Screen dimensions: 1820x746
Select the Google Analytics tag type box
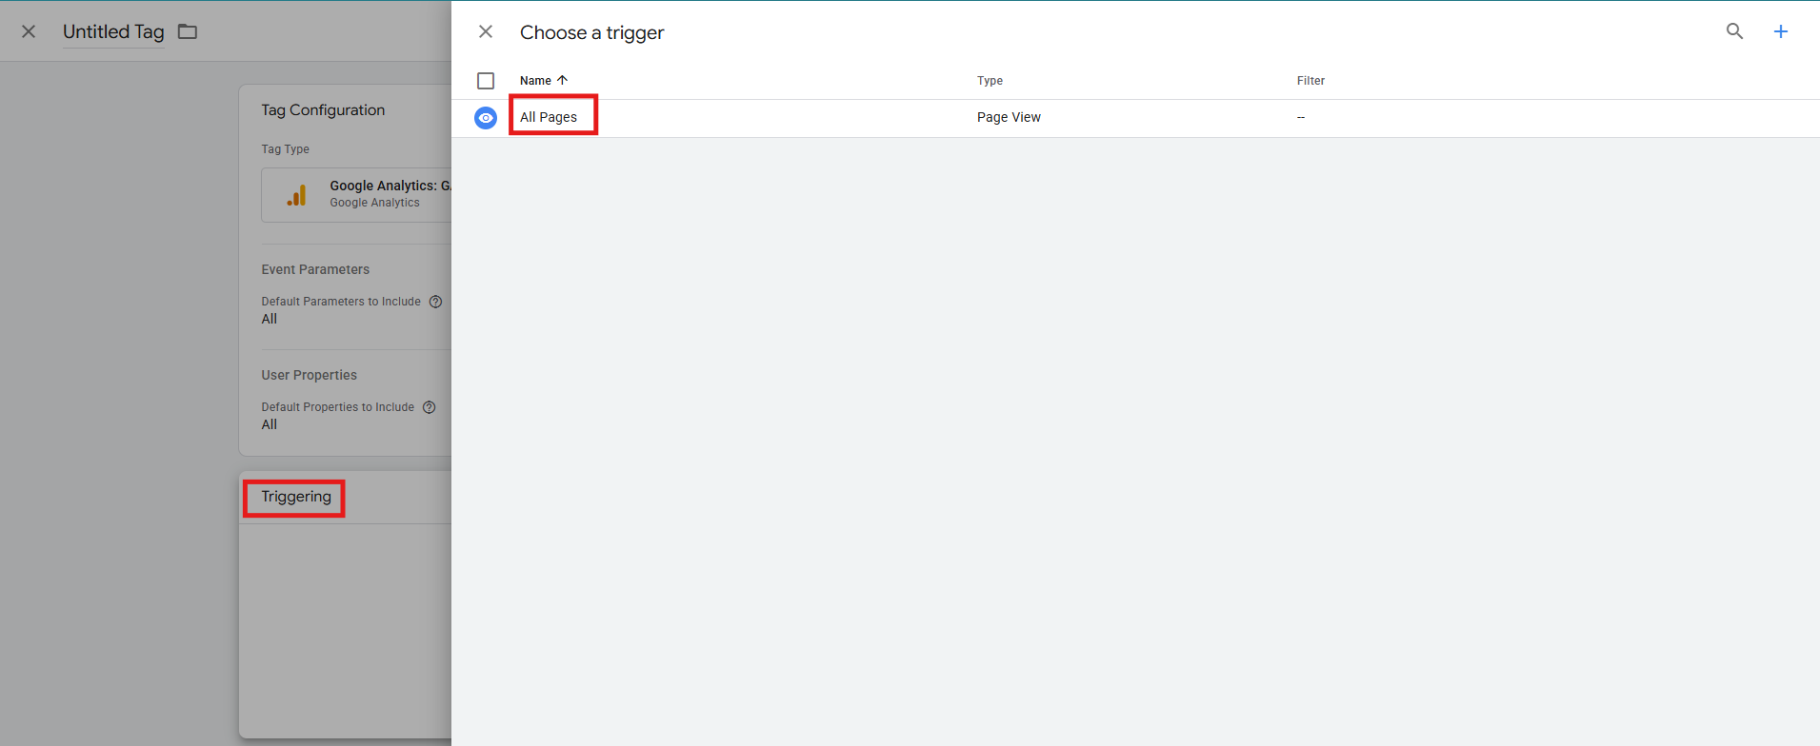click(356, 195)
